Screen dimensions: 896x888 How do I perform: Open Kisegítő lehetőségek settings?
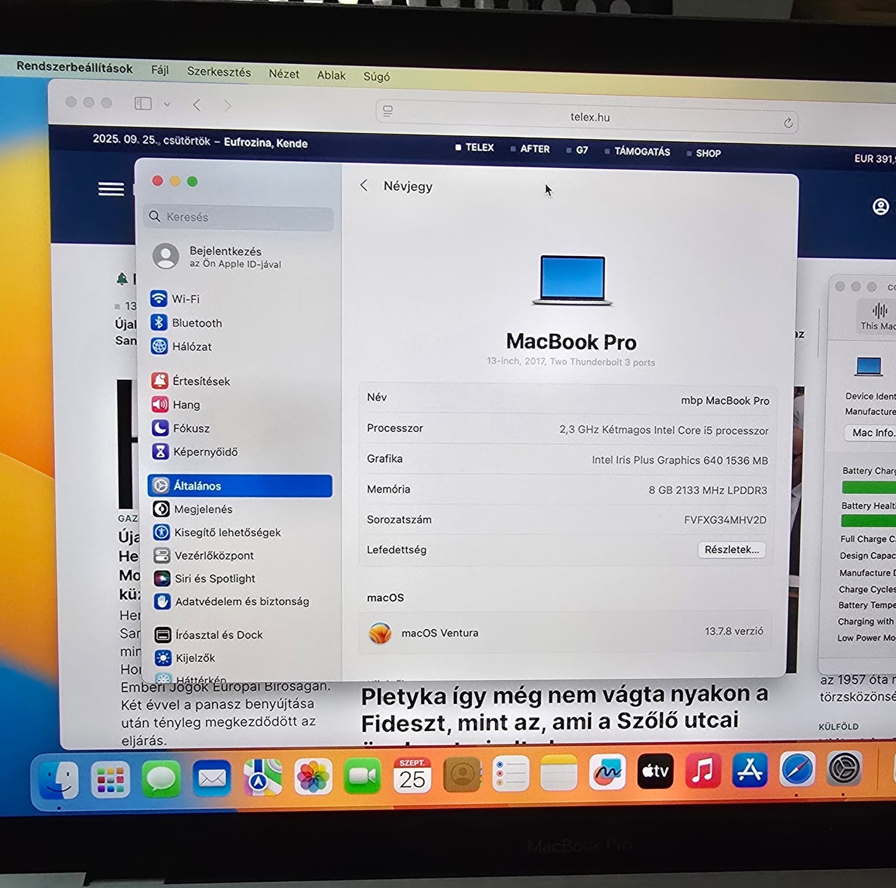click(217, 532)
